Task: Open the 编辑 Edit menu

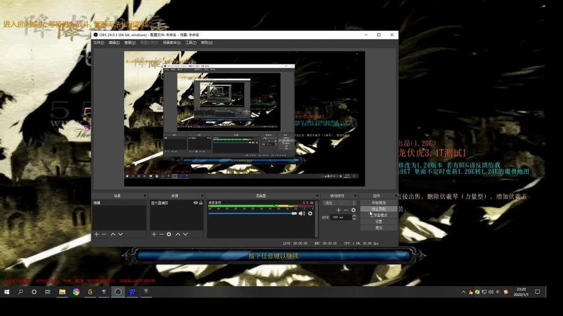Action: pos(114,42)
